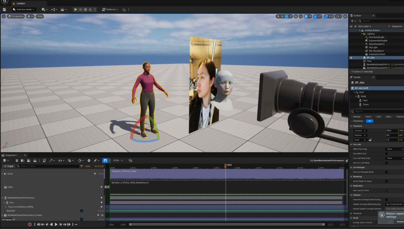Expand the Audio track in Sequencer
The width and height of the screenshot is (404, 229).
click(2, 174)
